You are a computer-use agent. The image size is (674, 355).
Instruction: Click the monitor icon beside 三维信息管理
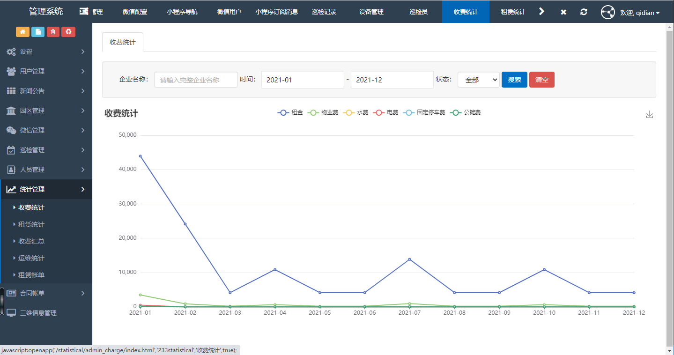click(11, 313)
